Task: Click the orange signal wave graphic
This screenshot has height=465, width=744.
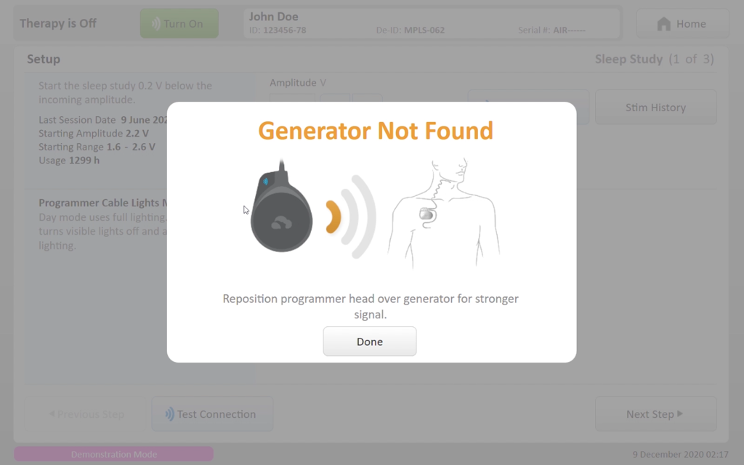Action: tap(333, 217)
